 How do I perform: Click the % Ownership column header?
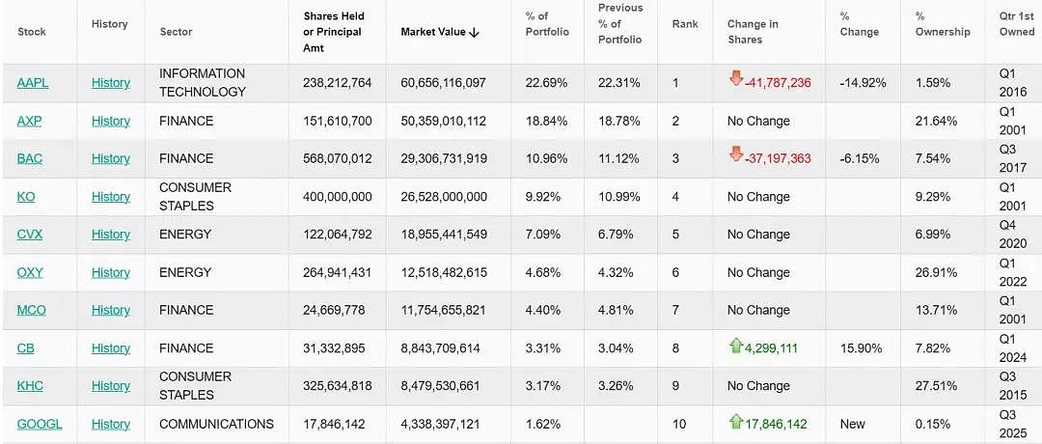tap(943, 24)
